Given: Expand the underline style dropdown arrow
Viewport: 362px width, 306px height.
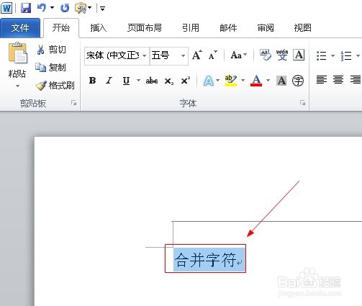Looking at the screenshot, I should tap(138, 80).
